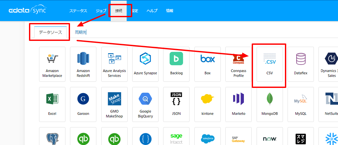Choose the Sage Intacct logo

[x=176, y=139]
